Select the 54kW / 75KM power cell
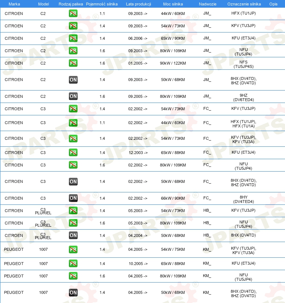The image size is (285, 303). click(173, 249)
